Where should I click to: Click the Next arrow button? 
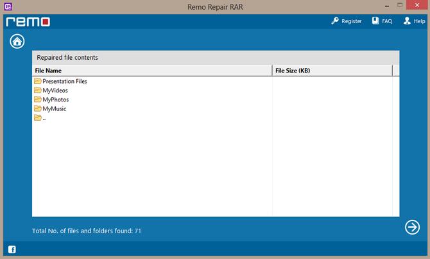[412, 227]
